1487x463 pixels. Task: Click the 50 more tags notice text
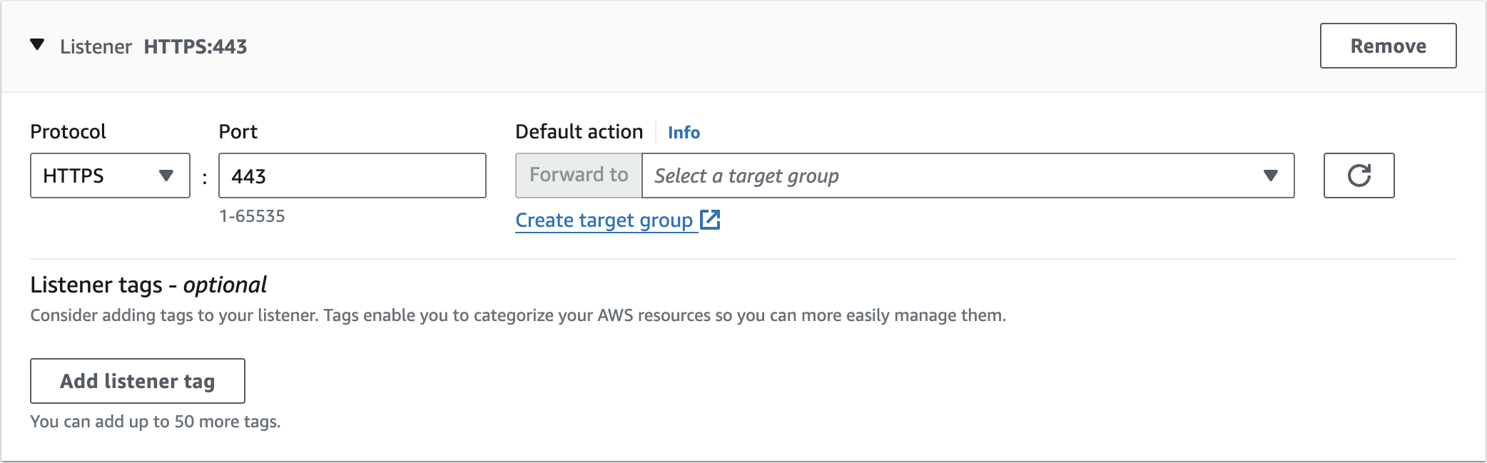pyautogui.click(x=155, y=422)
